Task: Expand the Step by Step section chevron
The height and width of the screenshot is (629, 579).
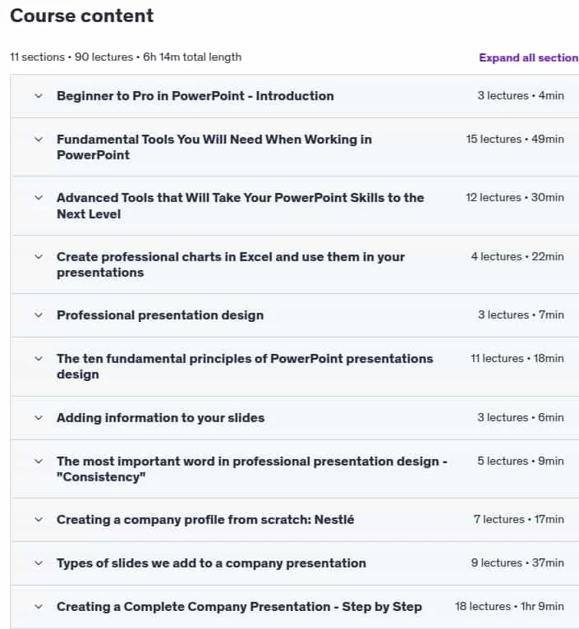Action: click(39, 607)
